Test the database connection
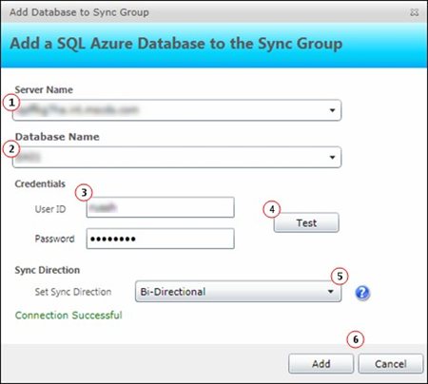 click(306, 222)
